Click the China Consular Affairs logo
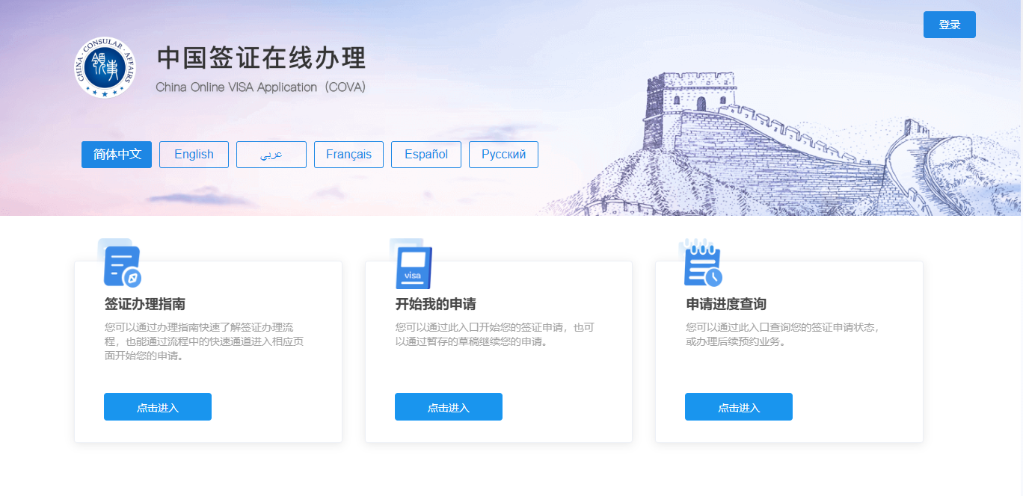 point(105,68)
